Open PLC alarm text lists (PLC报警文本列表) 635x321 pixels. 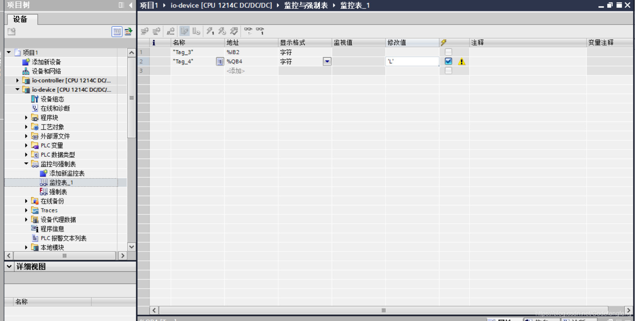click(x=59, y=238)
